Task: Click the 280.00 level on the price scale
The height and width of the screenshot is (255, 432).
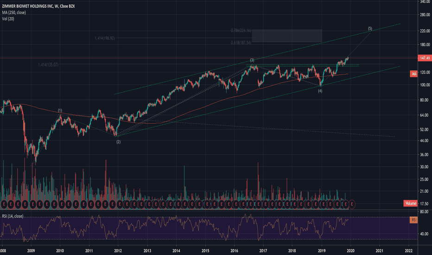Action: tap(425, 15)
